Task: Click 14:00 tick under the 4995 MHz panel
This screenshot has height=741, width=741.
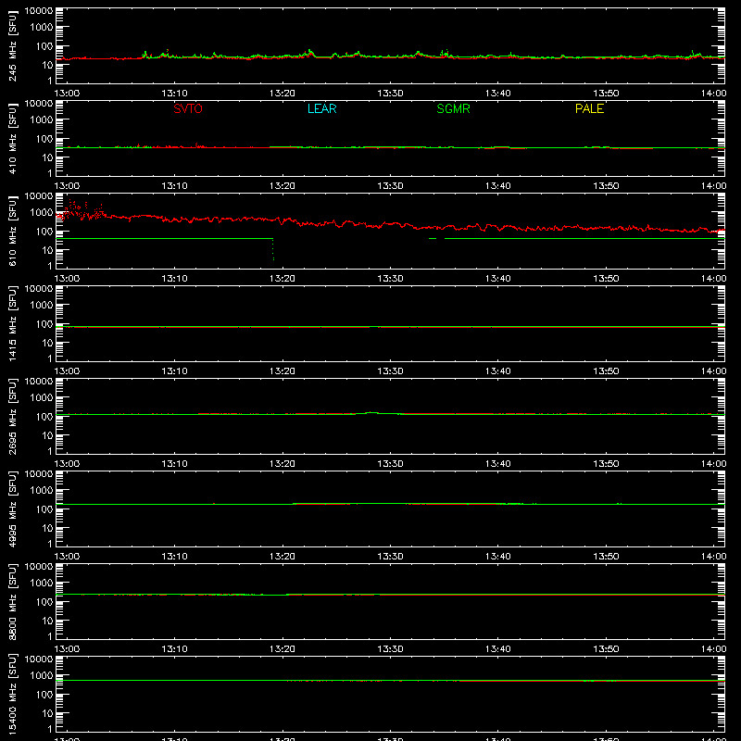Action: (713, 557)
